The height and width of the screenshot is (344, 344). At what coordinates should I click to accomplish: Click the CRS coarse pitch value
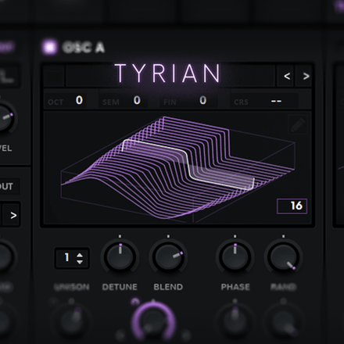pyautogui.click(x=276, y=101)
